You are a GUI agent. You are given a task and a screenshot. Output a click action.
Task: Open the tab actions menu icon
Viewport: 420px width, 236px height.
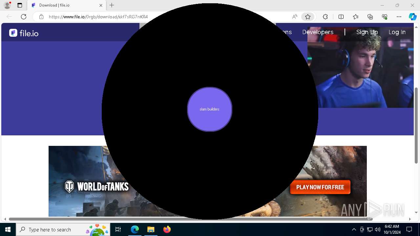(20, 5)
